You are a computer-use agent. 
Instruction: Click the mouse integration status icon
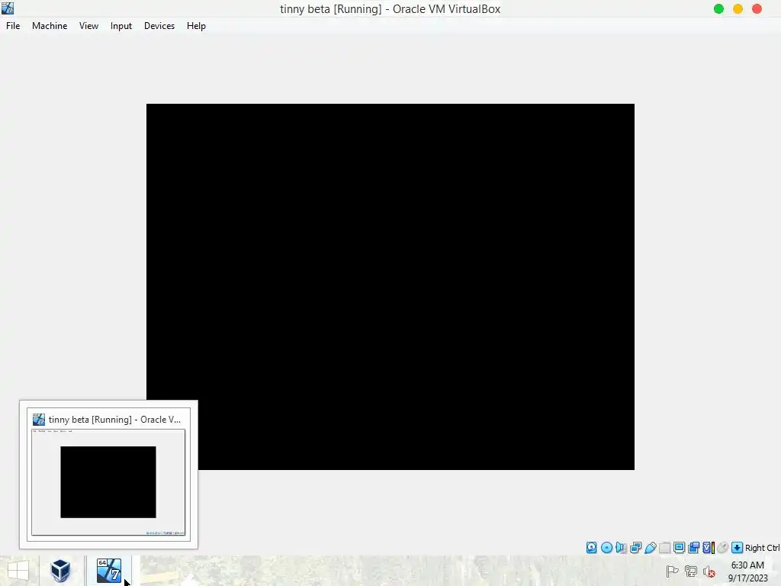[723, 548]
